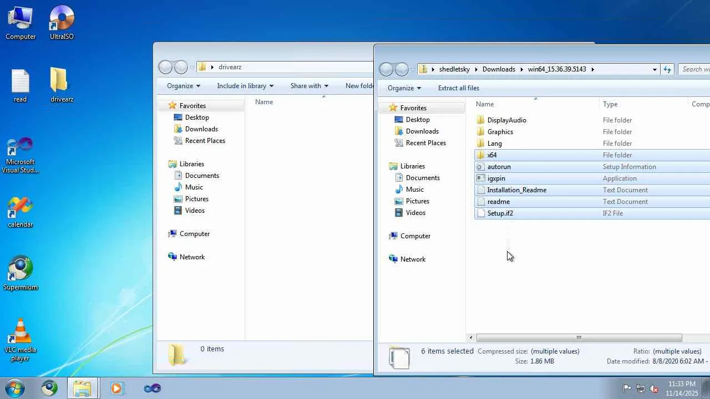Open the Action Center flag in tray
This screenshot has width=710, height=399.
pos(627,388)
